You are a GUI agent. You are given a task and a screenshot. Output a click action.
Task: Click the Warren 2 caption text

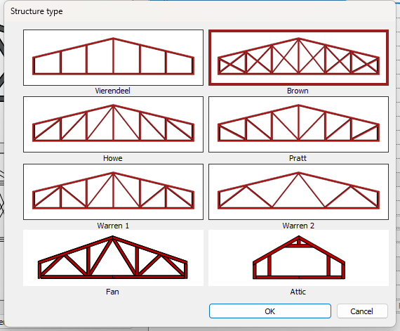(x=298, y=226)
